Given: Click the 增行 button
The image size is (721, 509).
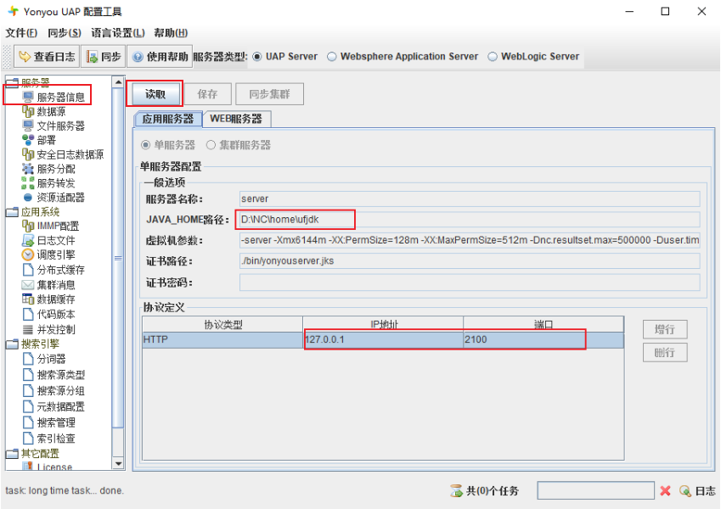Looking at the screenshot, I should (x=665, y=329).
